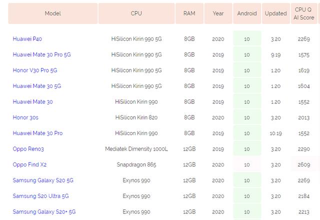Click the Snapdragon 865 CPU cell
Screen dimensions: 320x220
pos(136,164)
